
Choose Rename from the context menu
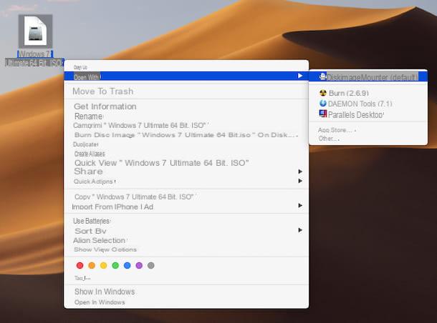(89, 116)
